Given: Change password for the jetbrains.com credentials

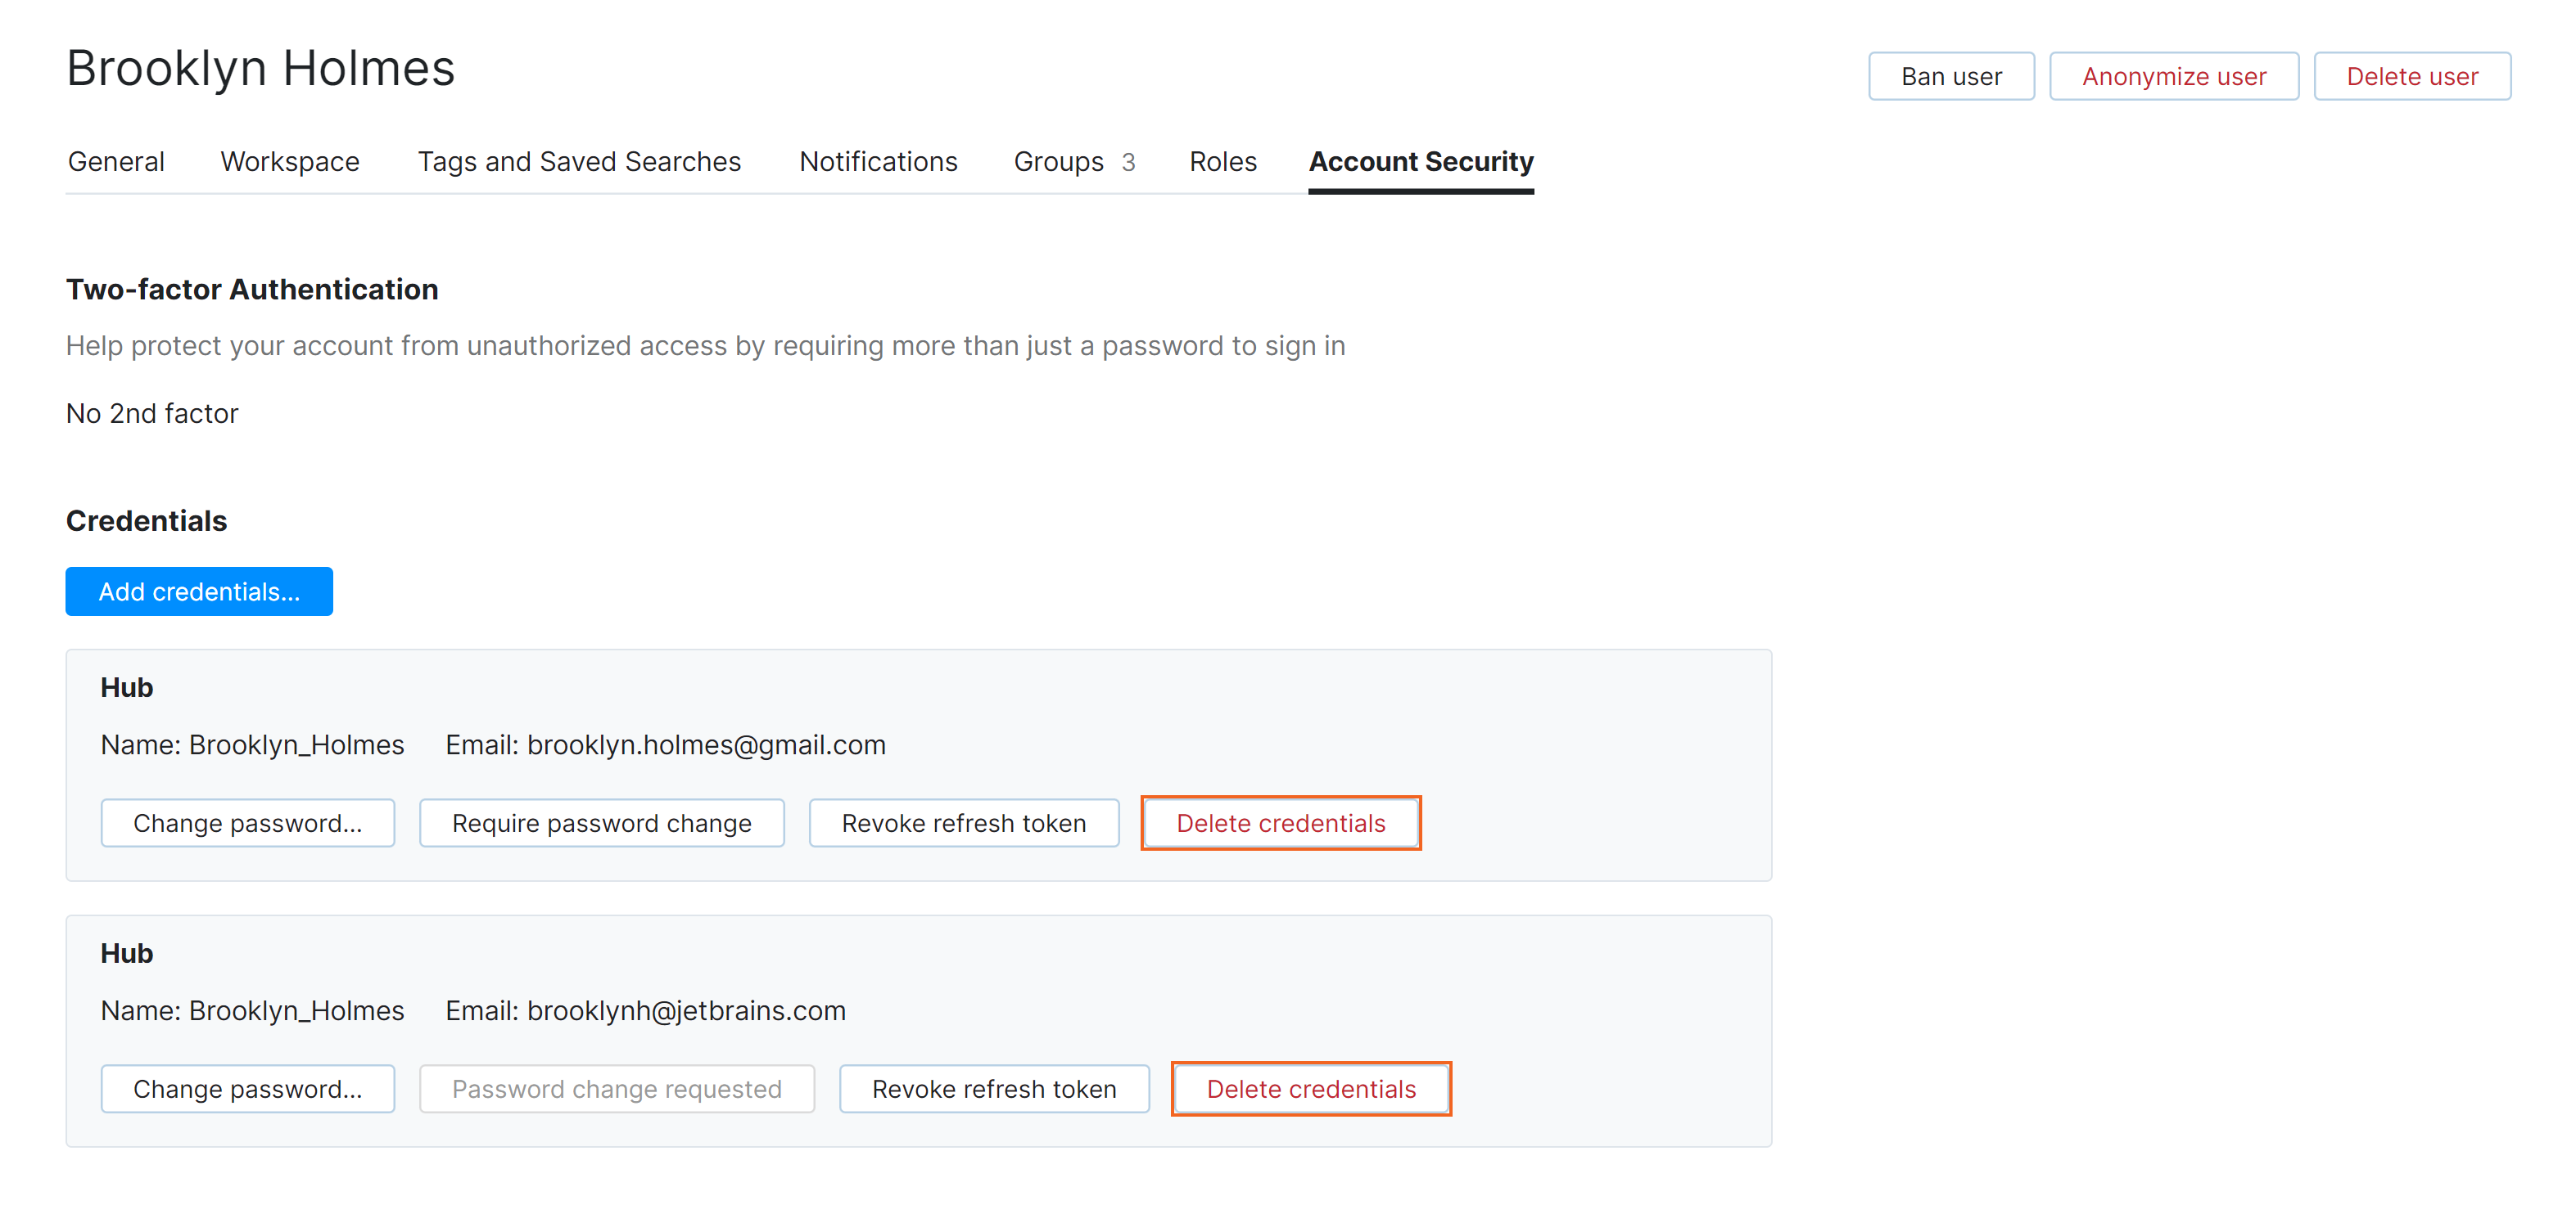Looking at the screenshot, I should tap(247, 1089).
